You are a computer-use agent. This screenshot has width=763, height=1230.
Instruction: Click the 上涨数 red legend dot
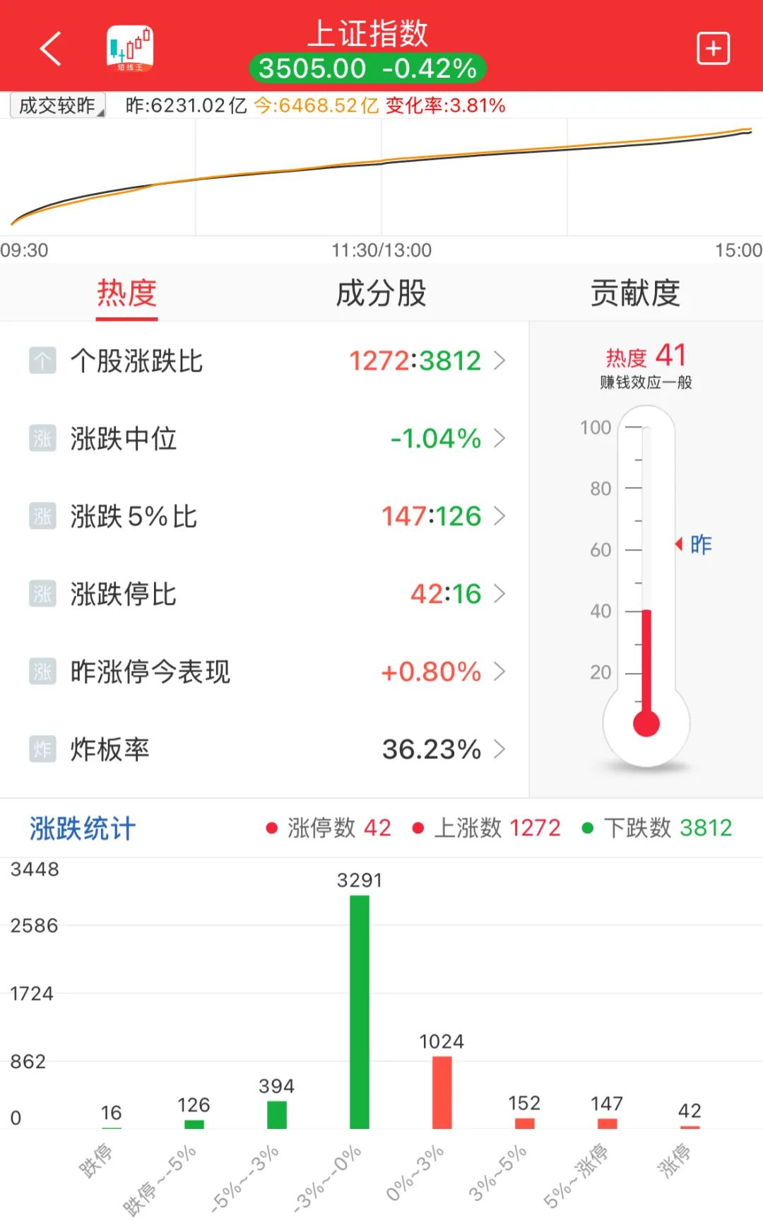(418, 828)
